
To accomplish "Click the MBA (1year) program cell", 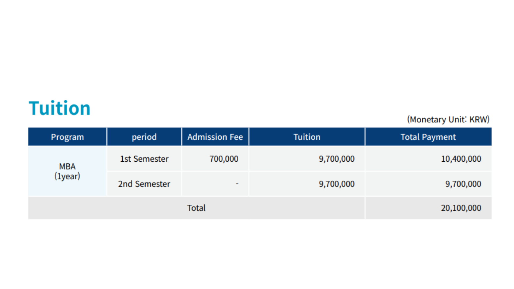I will (67, 171).
